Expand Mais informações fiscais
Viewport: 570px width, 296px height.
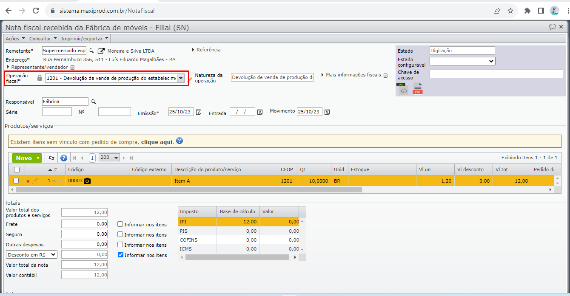click(351, 75)
